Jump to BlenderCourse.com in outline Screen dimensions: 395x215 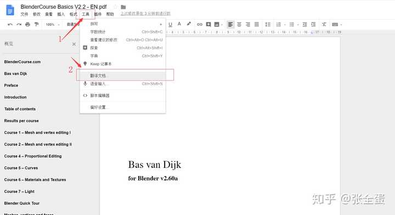pos(22,61)
